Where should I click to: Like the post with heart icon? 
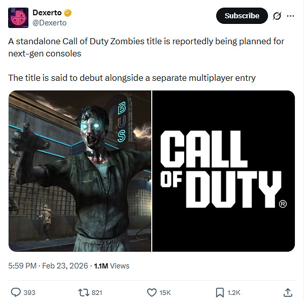(x=152, y=292)
